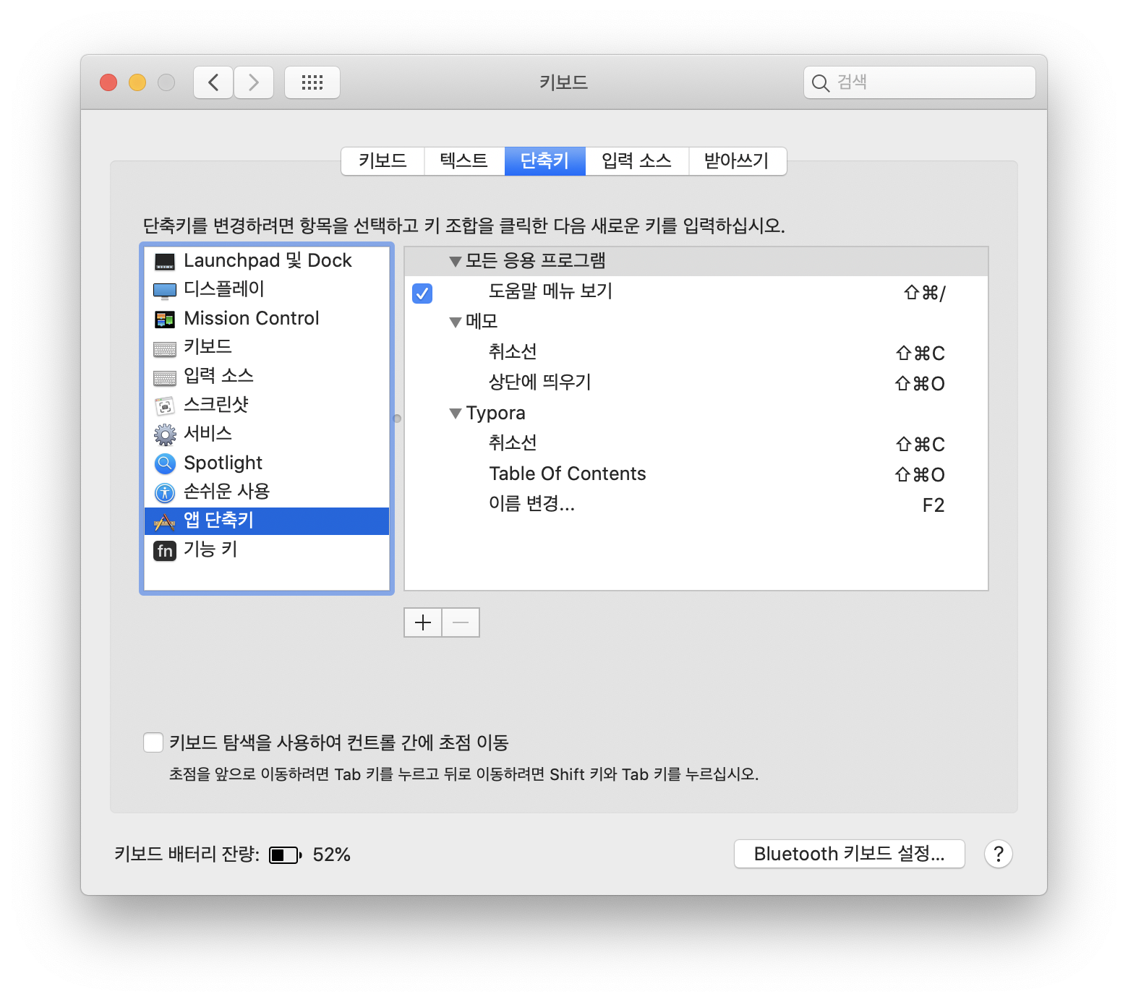Switch to the 키보드 tab
Viewport: 1128px width, 1002px height.
(383, 160)
